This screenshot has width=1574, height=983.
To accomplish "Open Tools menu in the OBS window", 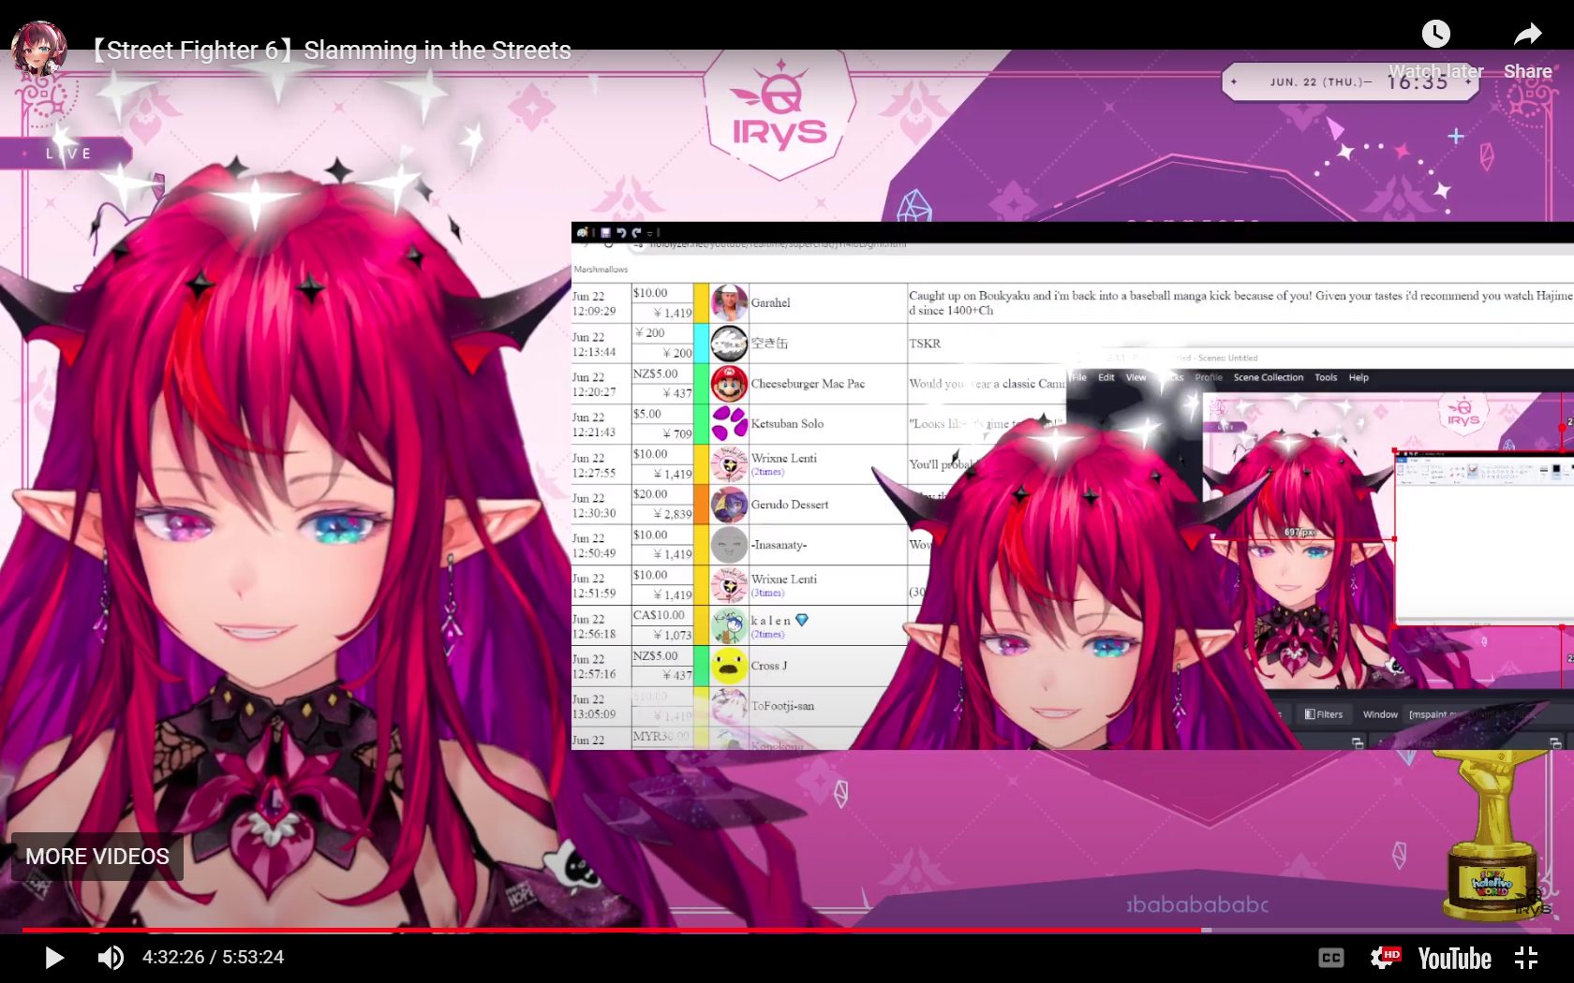I will (x=1326, y=377).
